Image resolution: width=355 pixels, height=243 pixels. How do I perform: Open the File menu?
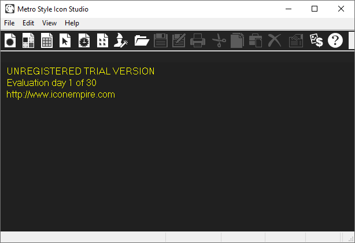point(9,23)
